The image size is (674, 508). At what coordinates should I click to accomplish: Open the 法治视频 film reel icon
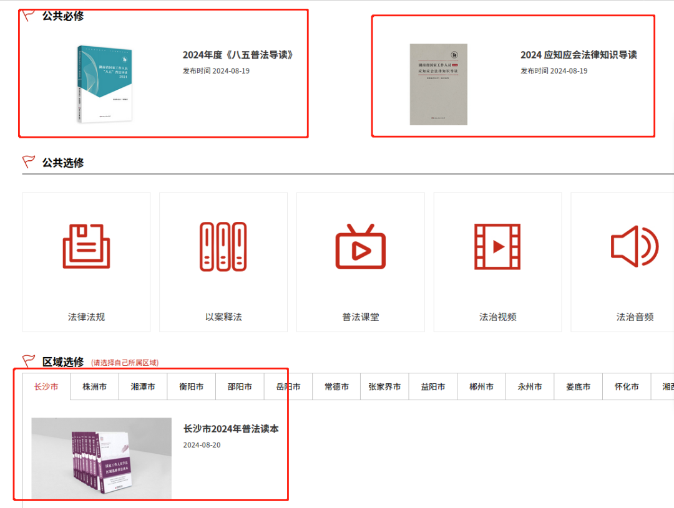point(497,246)
